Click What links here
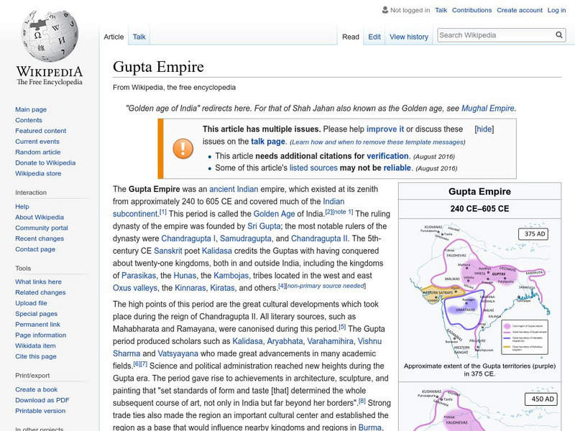The height and width of the screenshot is (431, 575). [38, 282]
